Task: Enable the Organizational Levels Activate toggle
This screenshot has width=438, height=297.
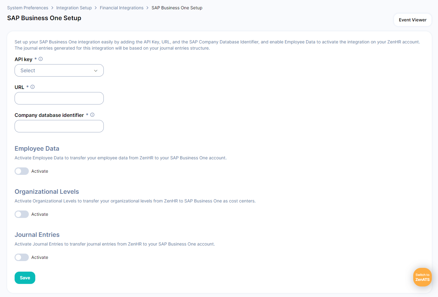Action: tap(22, 214)
